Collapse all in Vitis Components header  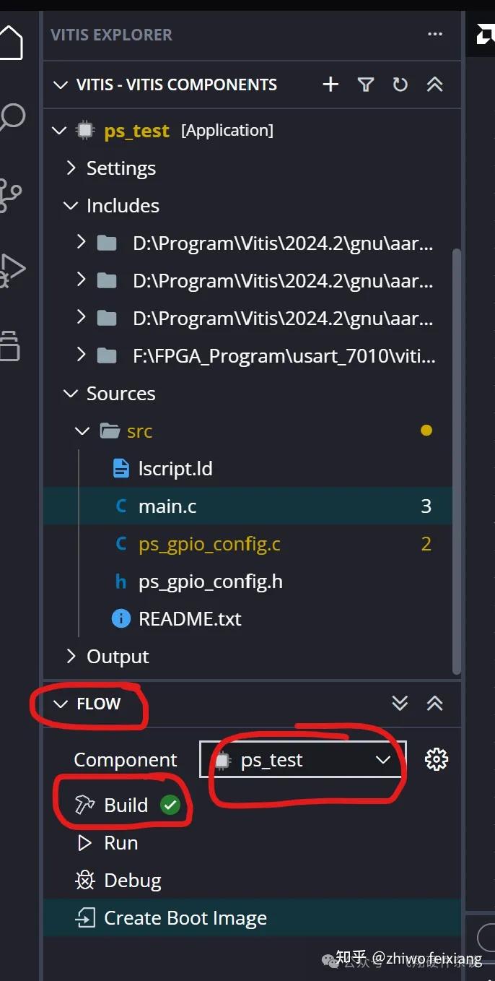[434, 85]
